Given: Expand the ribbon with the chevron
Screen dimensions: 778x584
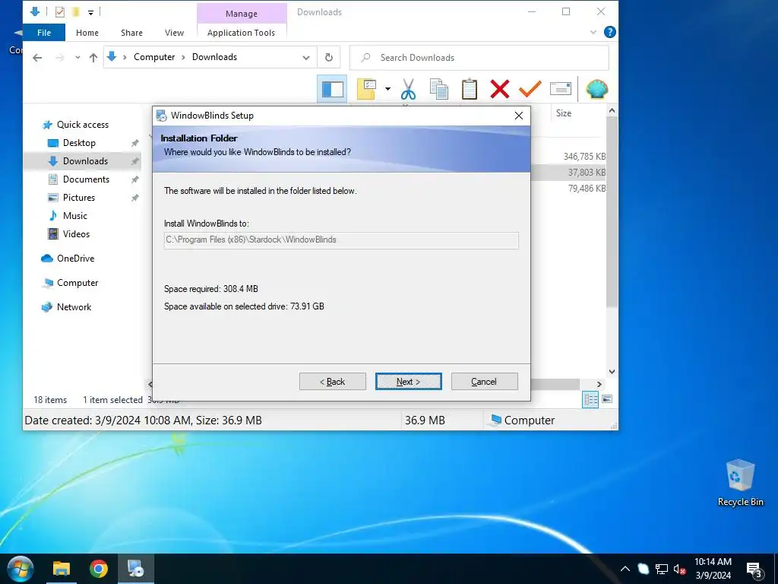Looking at the screenshot, I should [x=593, y=32].
